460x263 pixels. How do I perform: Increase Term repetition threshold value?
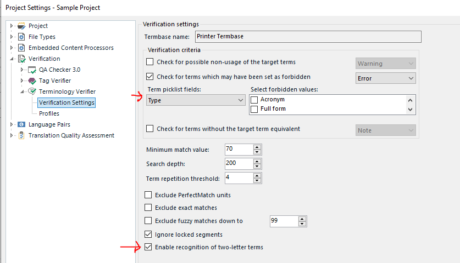[x=257, y=175]
